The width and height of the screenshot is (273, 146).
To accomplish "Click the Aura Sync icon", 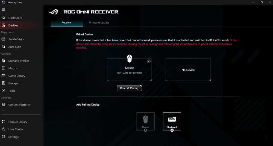I will click(x=3, y=47).
